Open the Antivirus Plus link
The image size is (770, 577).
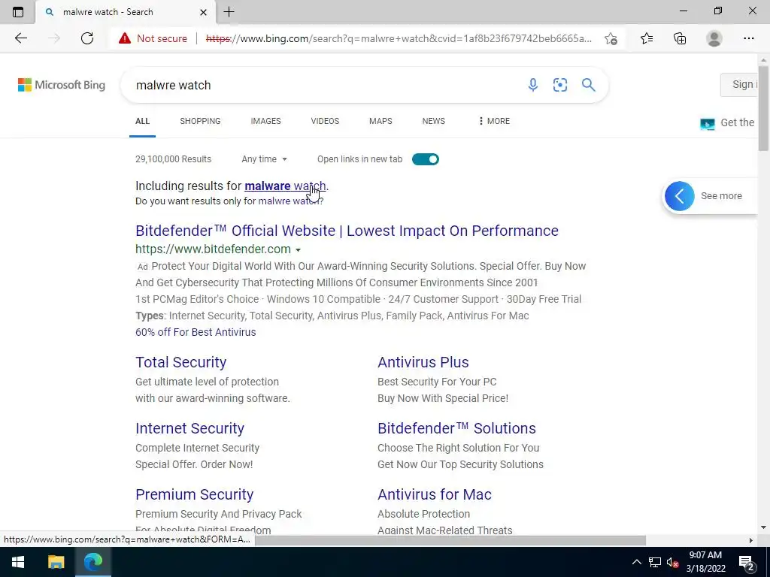tap(423, 362)
